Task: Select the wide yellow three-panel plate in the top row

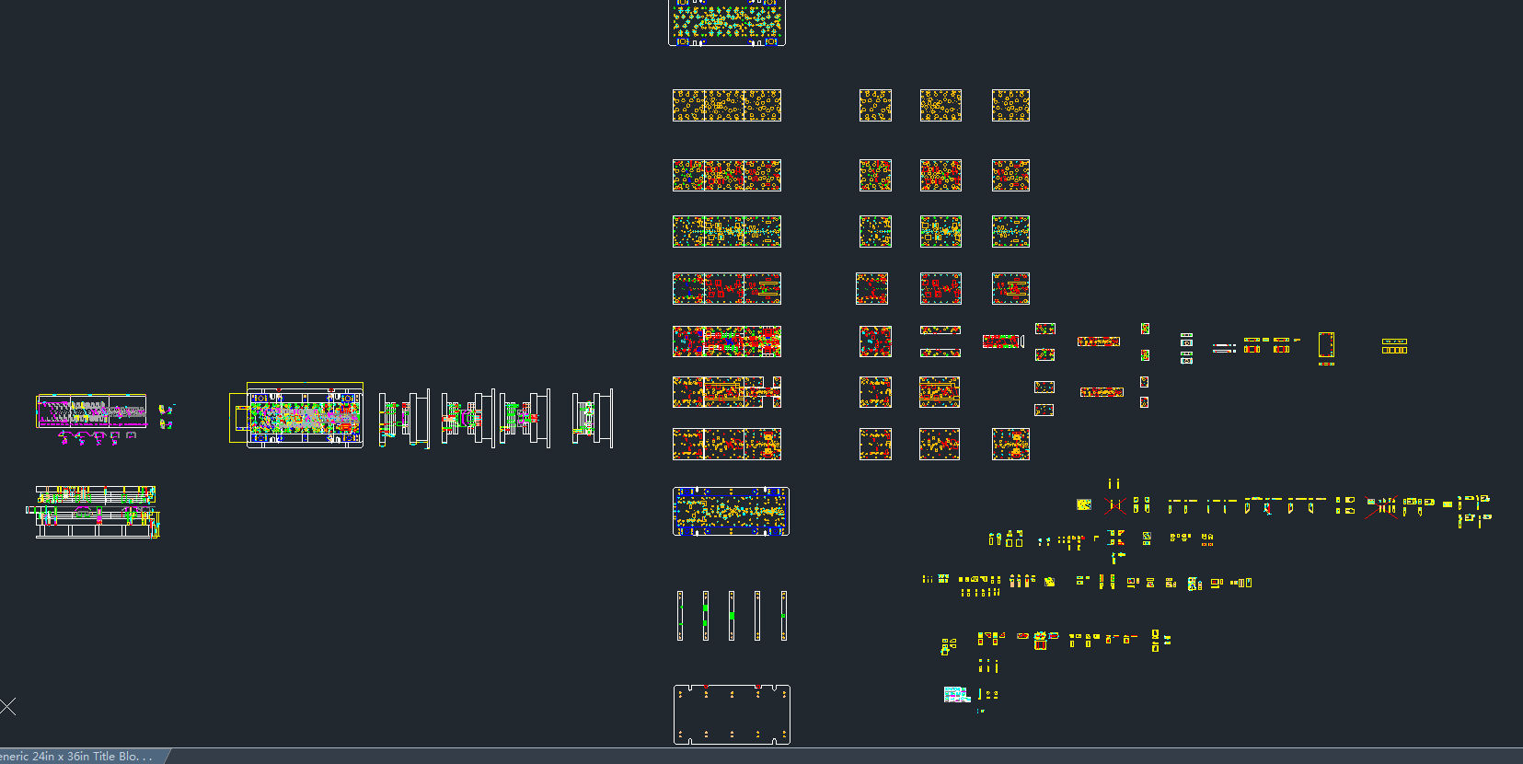Action: tap(727, 105)
